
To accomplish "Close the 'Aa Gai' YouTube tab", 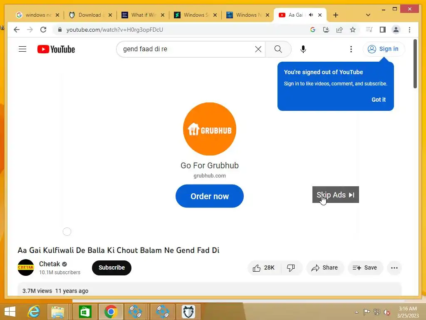I will [320, 15].
